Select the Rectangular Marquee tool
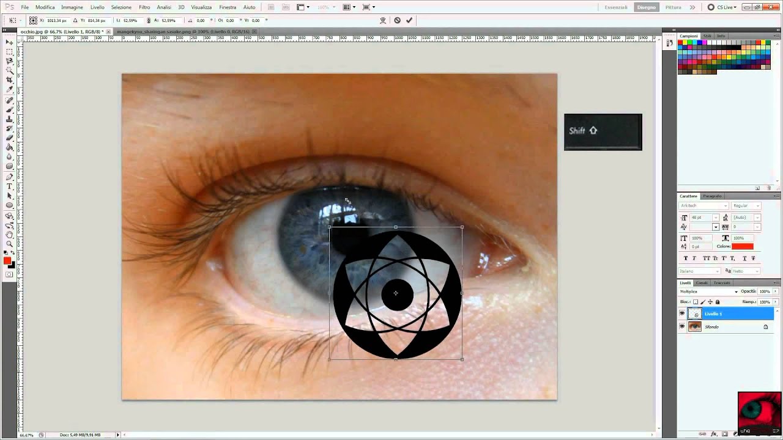This screenshot has height=440, width=783. click(x=9, y=52)
